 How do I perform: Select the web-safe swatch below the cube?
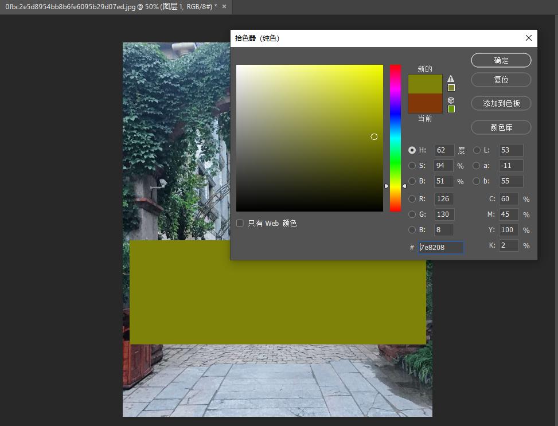coord(451,109)
